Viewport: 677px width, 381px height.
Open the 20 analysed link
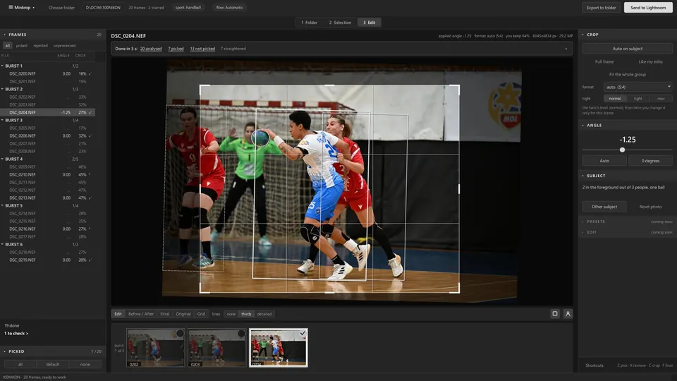click(151, 49)
